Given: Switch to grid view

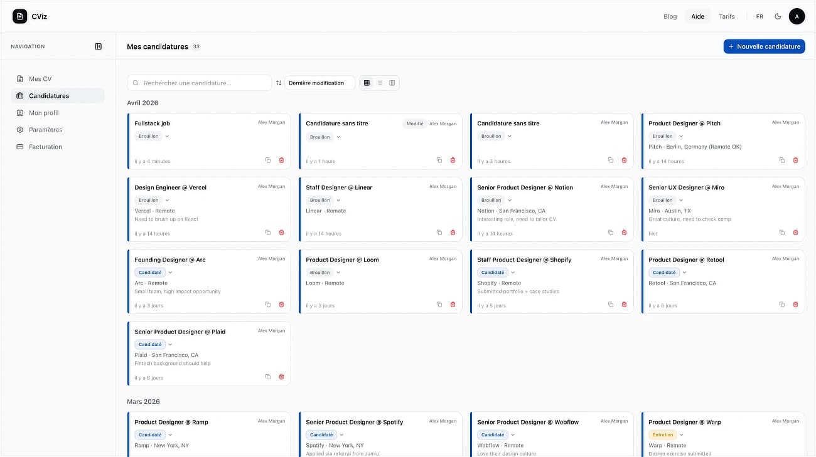Looking at the screenshot, I should [367, 83].
